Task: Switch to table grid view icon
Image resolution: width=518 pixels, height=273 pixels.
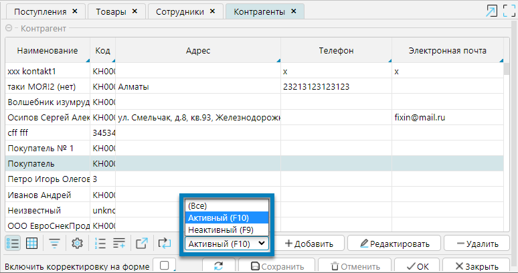Action: (31, 244)
